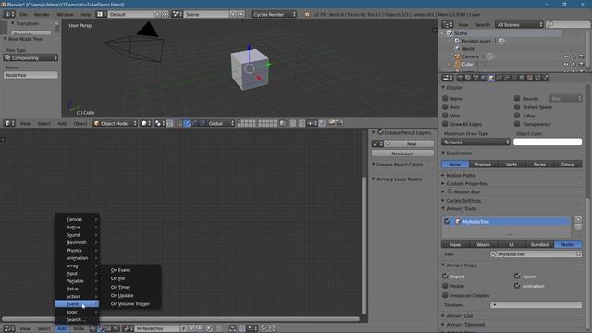The image size is (592, 333).
Task: Open the Texture properties tab
Action: (530, 78)
